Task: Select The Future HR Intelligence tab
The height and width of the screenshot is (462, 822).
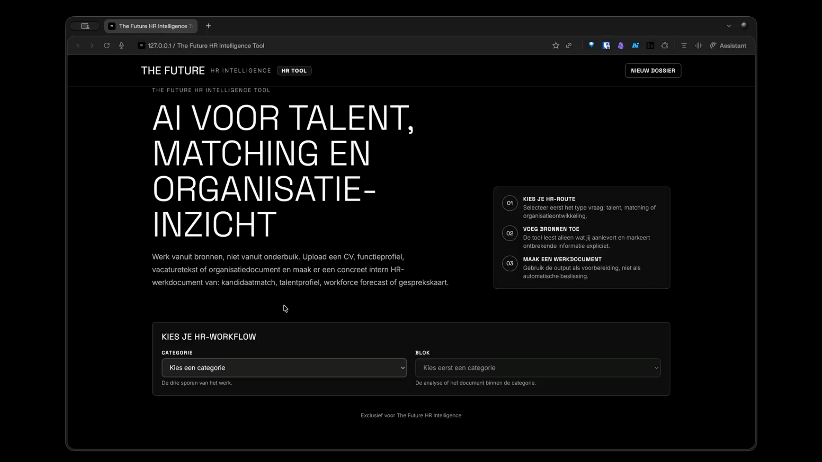Action: point(151,26)
